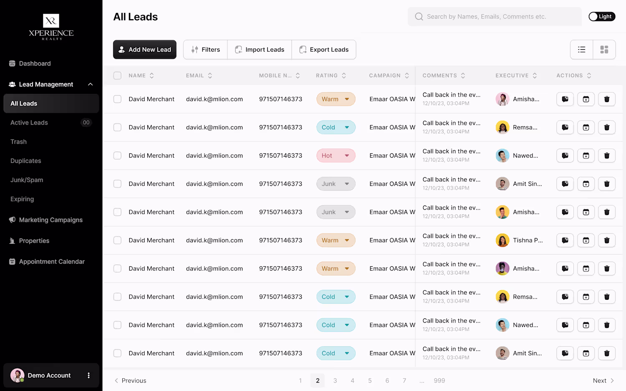Delete the last lead row assigned to Amit Sin
The image size is (626, 391).
coord(607,353)
